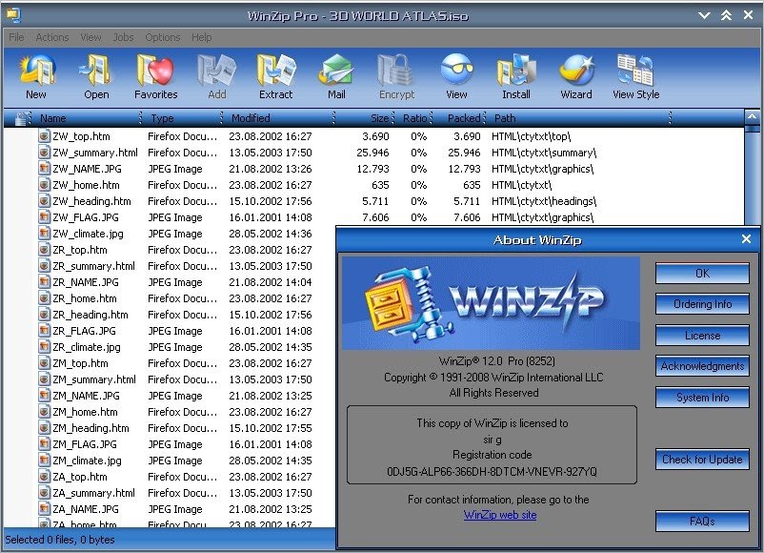Click the Check for Update button
The height and width of the screenshot is (553, 764).
(x=702, y=460)
